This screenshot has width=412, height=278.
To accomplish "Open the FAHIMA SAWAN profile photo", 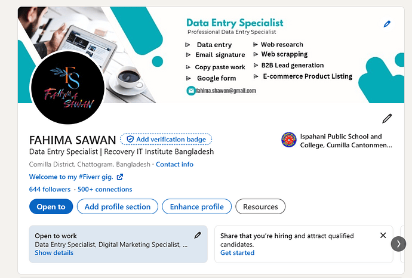I will (68, 88).
